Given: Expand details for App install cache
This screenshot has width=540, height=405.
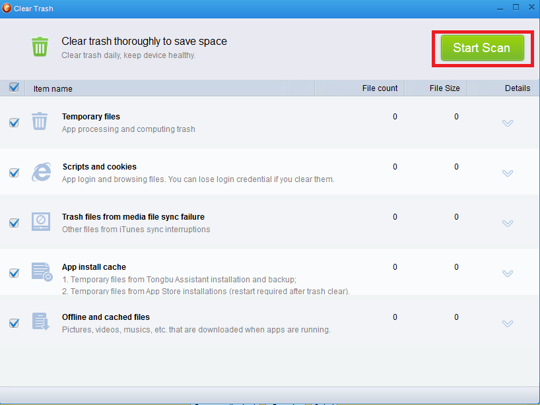Looking at the screenshot, I should point(508,274).
